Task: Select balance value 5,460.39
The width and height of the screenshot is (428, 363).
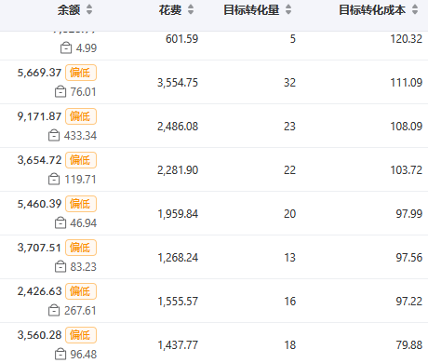Action: pyautogui.click(x=39, y=204)
